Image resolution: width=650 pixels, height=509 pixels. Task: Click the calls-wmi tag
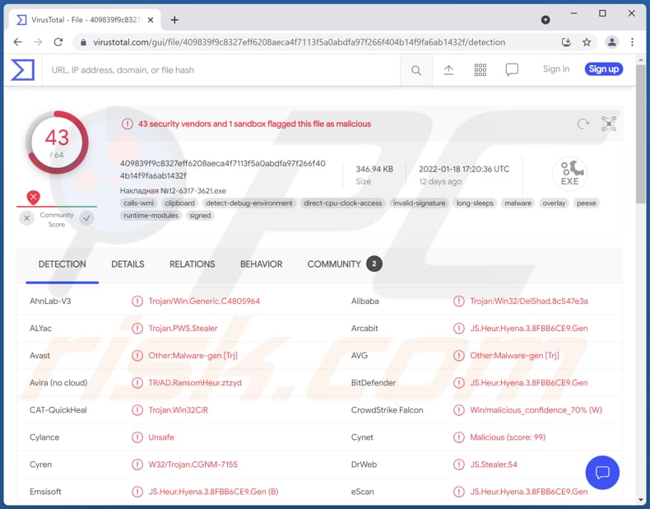(138, 203)
